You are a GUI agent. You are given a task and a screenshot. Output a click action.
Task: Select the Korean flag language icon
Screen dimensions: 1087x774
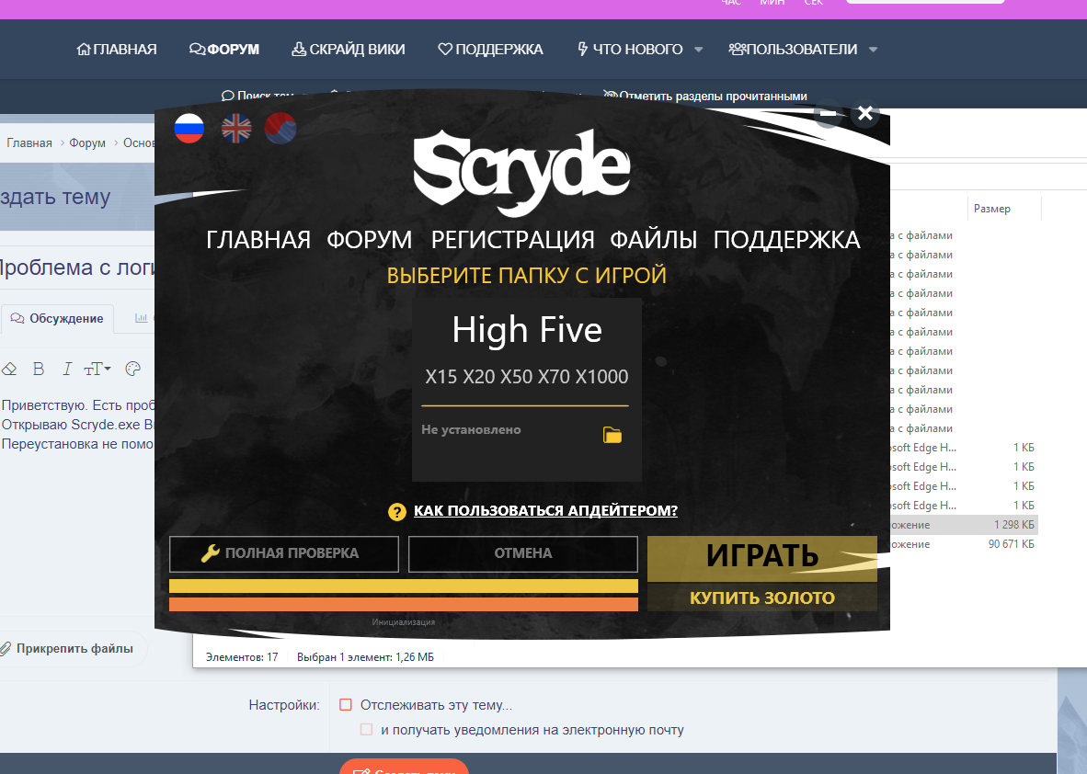[x=280, y=129]
